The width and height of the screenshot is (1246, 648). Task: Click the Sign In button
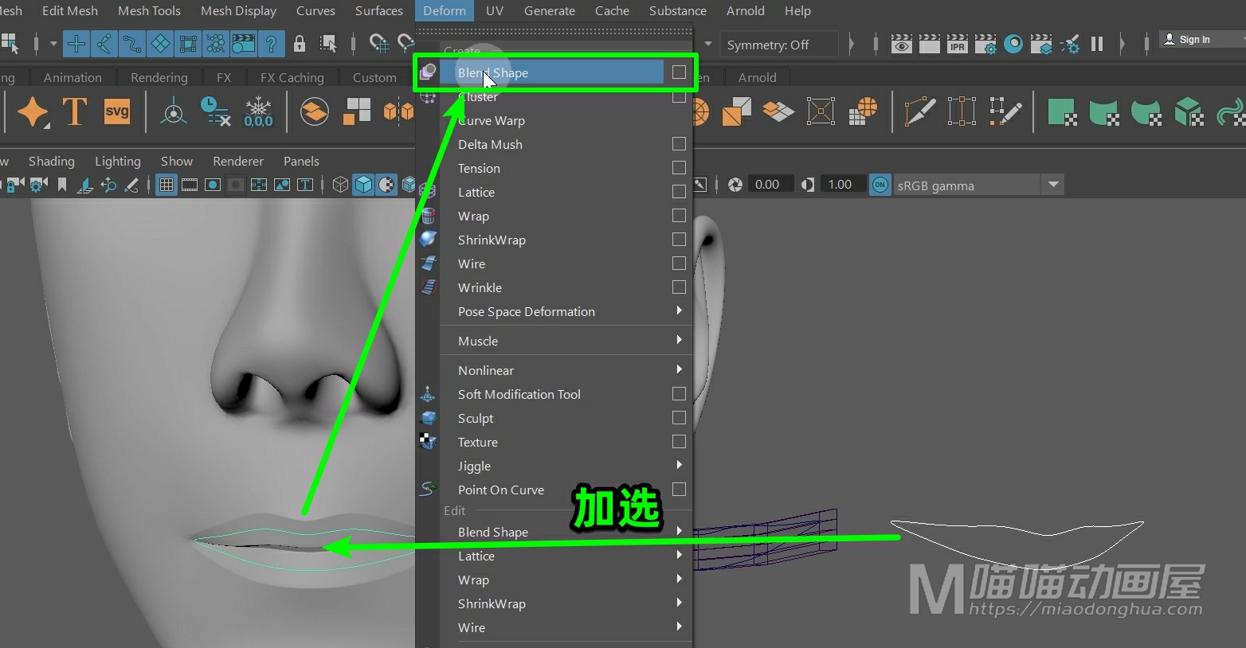pyautogui.click(x=1194, y=39)
